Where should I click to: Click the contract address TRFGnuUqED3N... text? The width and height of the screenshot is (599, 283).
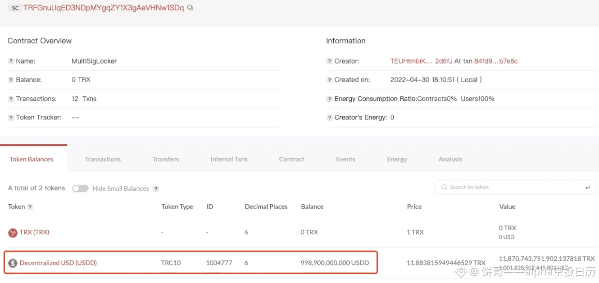coord(104,8)
